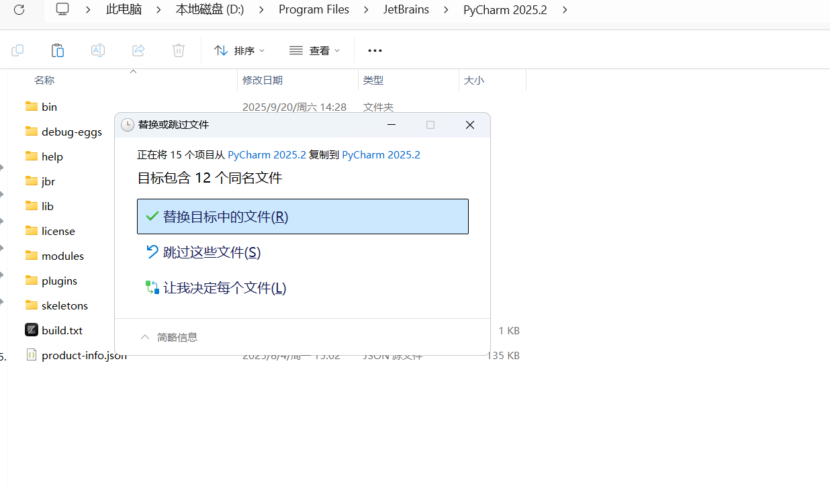Open the 排序 sort dropdown

point(239,50)
